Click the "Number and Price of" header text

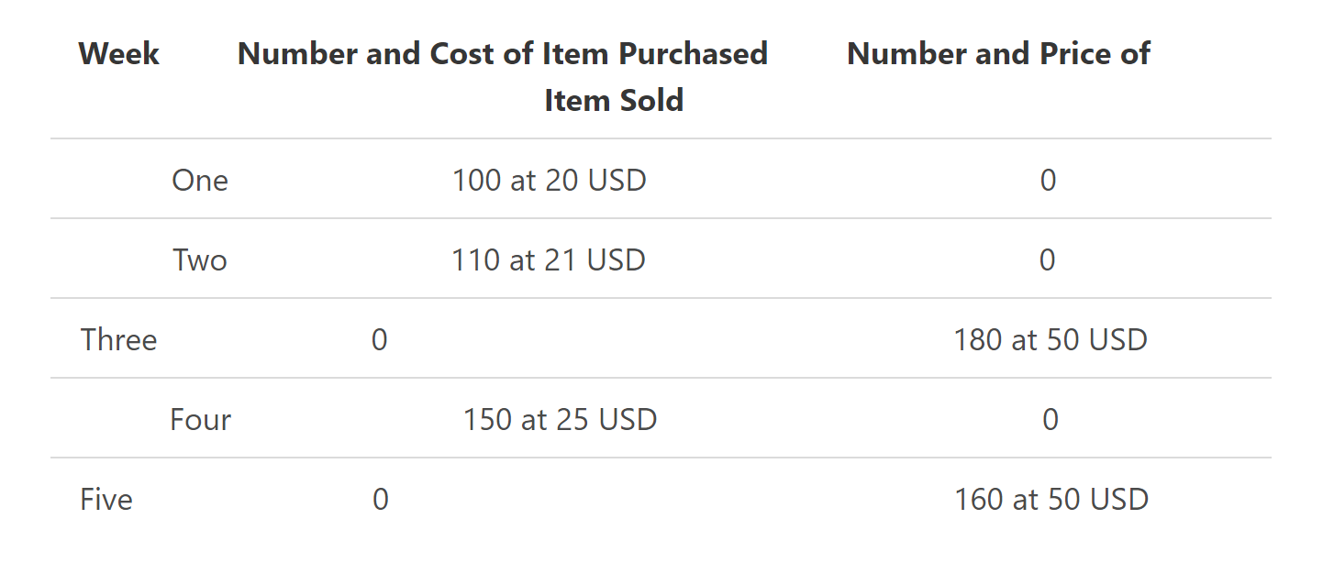tap(998, 54)
